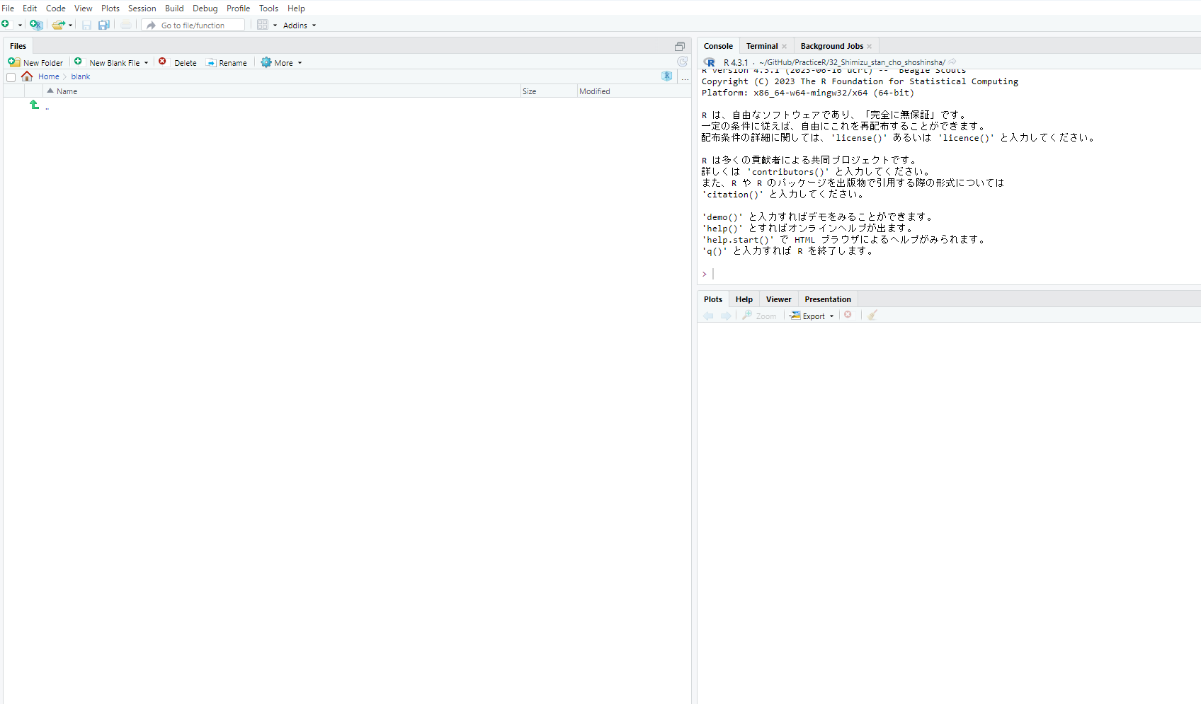Screen dimensions: 1201x704
Task: Navigate to Home via the breadcrumb
Action: pyautogui.click(x=48, y=76)
